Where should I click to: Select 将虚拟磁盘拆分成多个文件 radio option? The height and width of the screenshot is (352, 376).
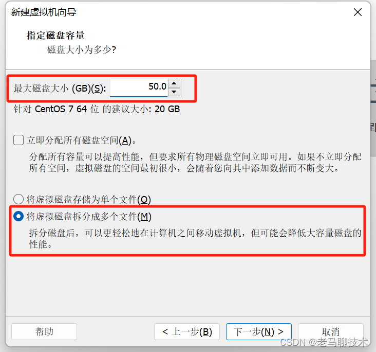point(18,216)
